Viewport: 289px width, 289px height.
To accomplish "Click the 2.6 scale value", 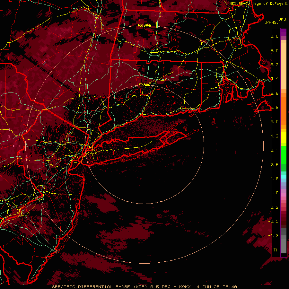I will [275, 165].
